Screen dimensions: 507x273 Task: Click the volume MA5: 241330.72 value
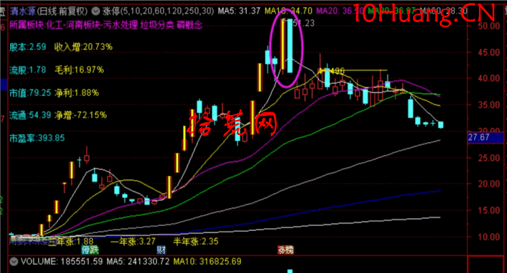tap(138, 262)
